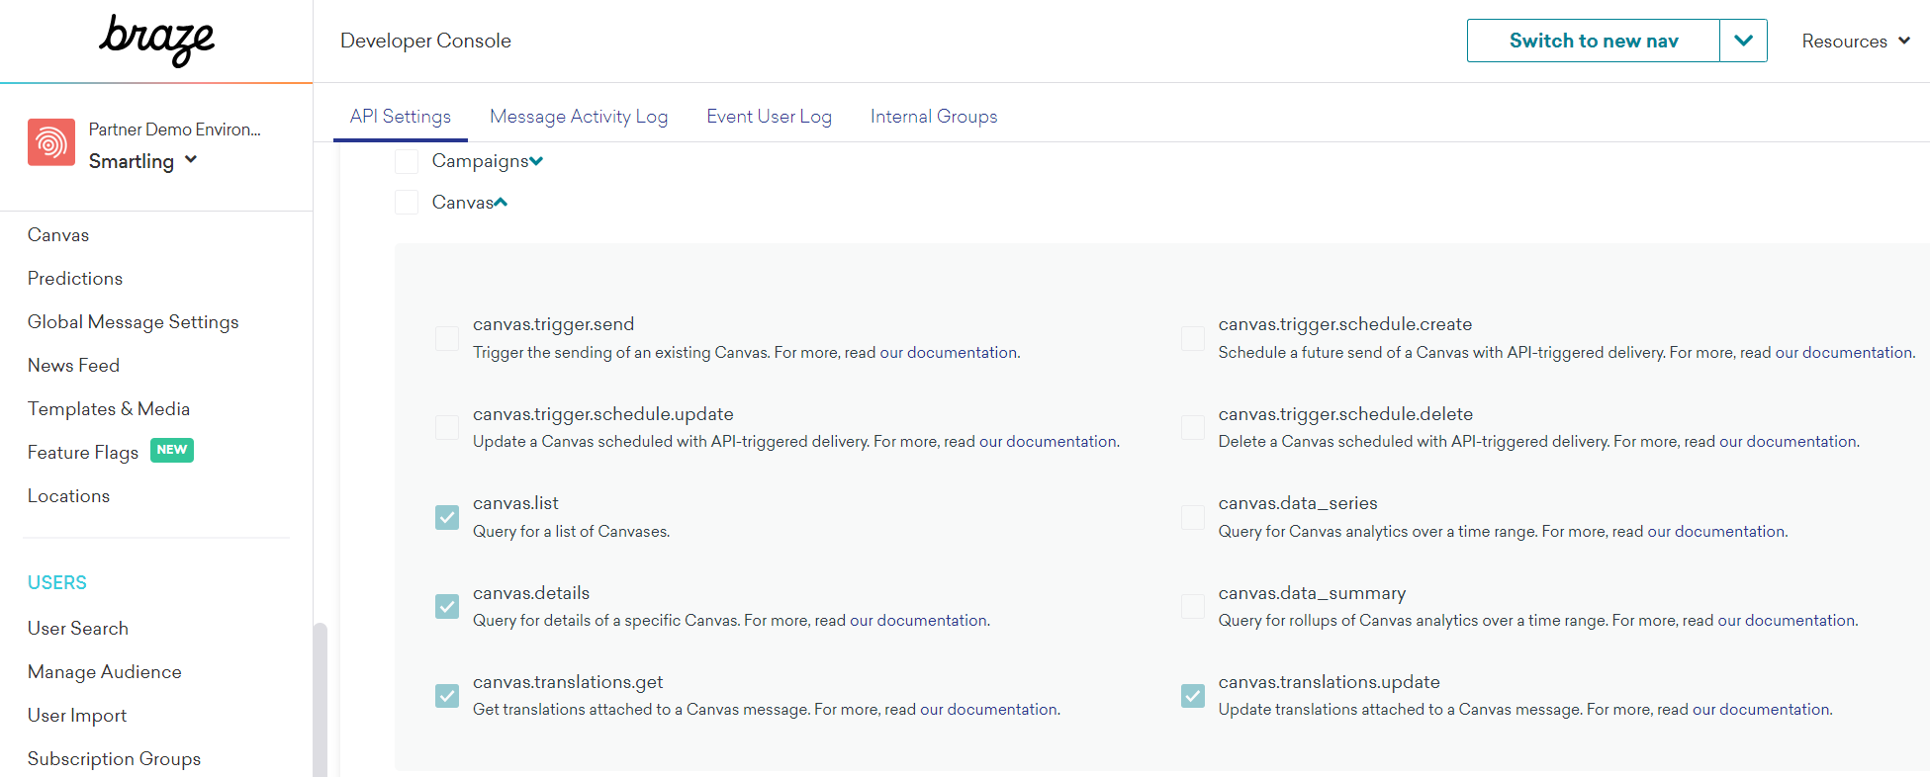Enable the canvas.data_series checkbox
Image resolution: width=1930 pixels, height=777 pixels.
1193,517
